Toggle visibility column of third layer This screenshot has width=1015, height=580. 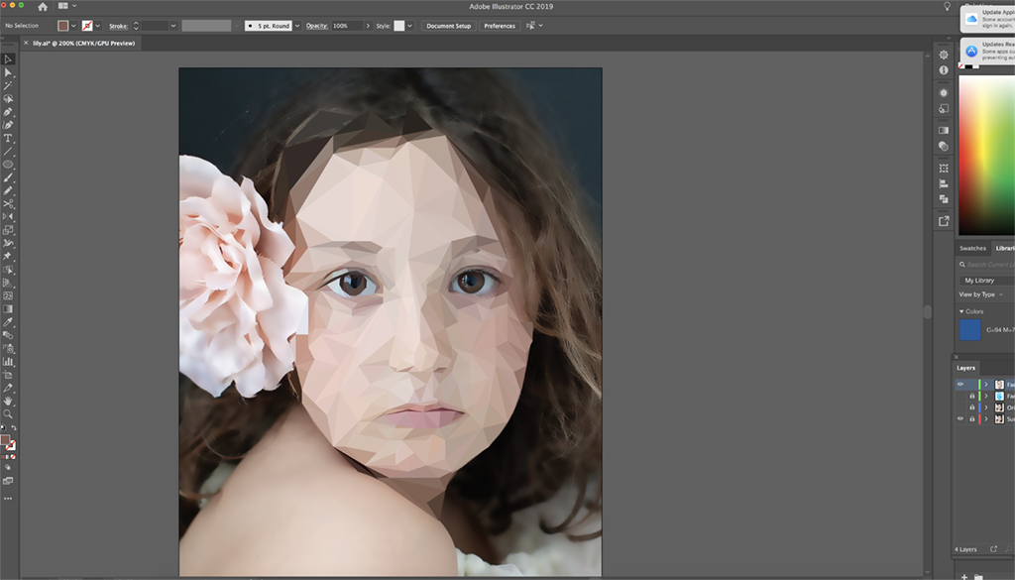[x=960, y=407]
